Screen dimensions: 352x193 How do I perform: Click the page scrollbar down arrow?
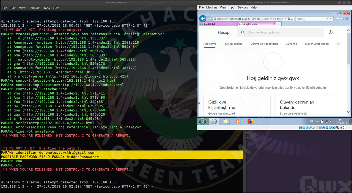(348, 112)
